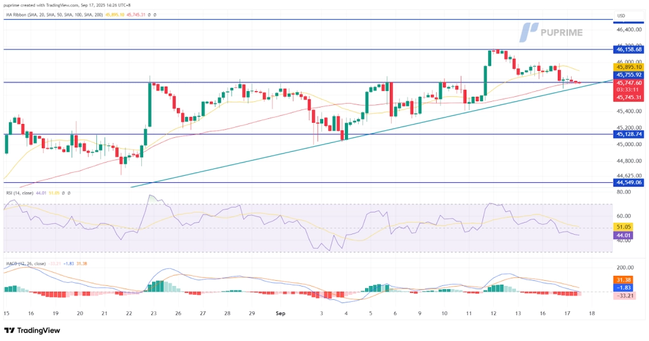The image size is (649, 341).
Task: Select the RSI (14, close) indicator legend
Action: pos(19,193)
